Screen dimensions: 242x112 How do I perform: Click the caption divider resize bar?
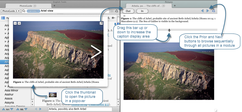pos(169,30)
